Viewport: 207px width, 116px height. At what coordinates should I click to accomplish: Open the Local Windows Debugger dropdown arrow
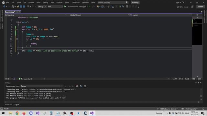(87, 6)
